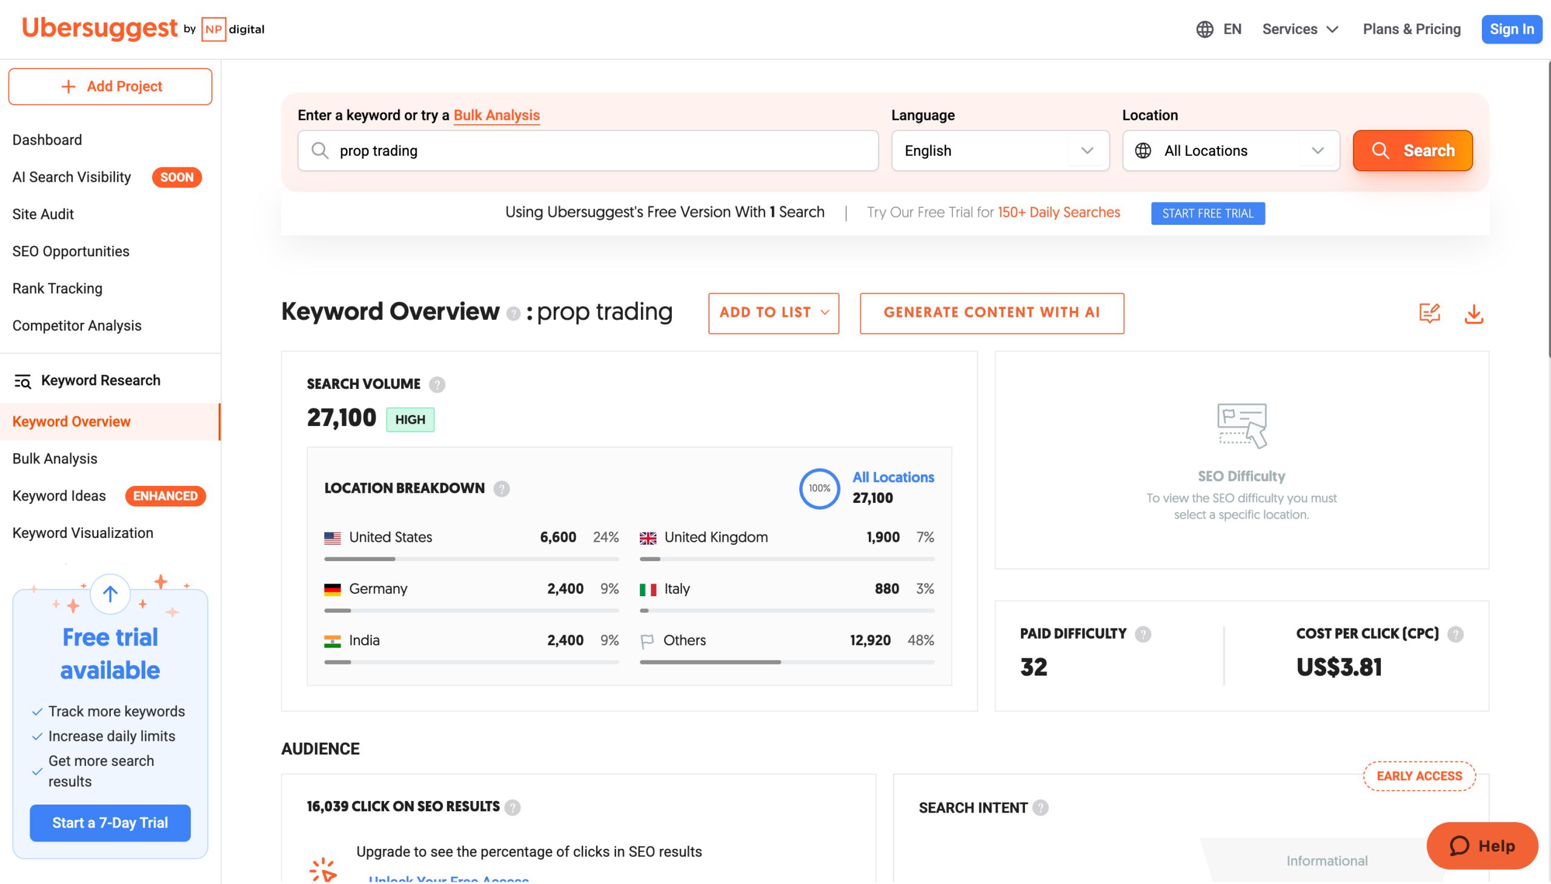
Task: Go to Site Audit in sidebar
Action: coord(43,214)
